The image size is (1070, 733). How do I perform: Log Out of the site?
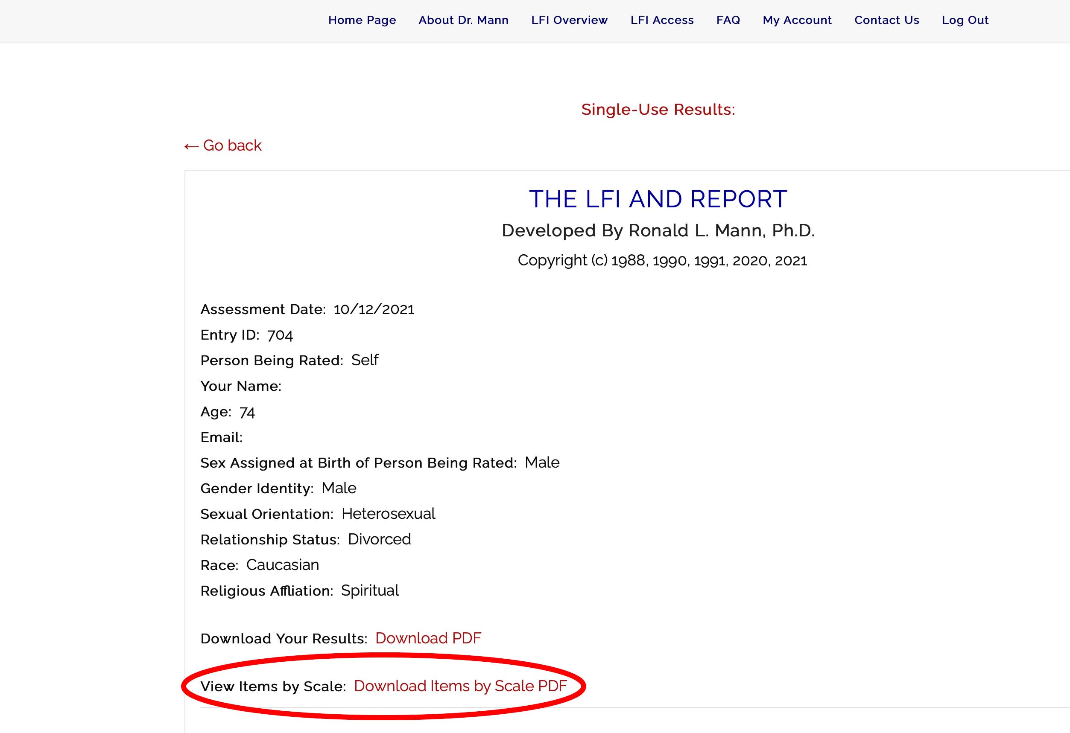click(965, 20)
